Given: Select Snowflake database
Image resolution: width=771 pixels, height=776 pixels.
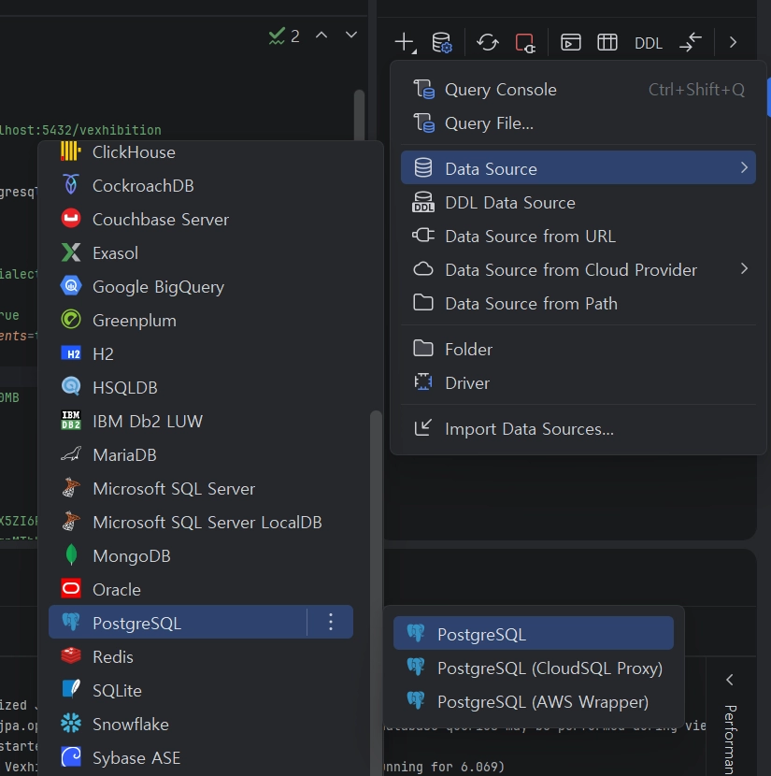Looking at the screenshot, I should [201, 724].
